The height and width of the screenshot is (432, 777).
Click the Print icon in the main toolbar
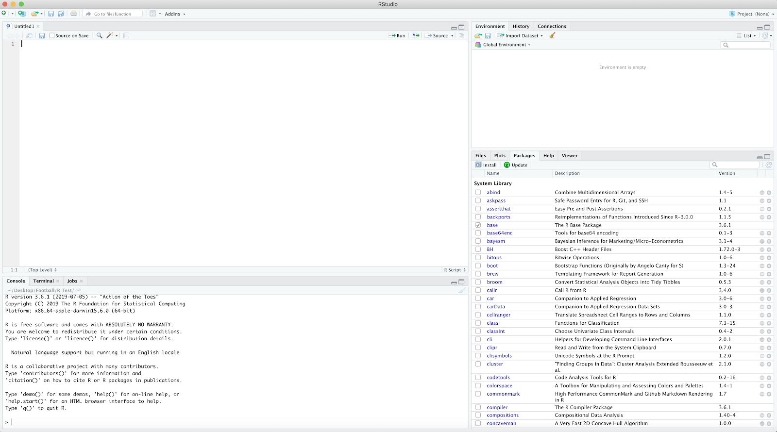pos(73,14)
